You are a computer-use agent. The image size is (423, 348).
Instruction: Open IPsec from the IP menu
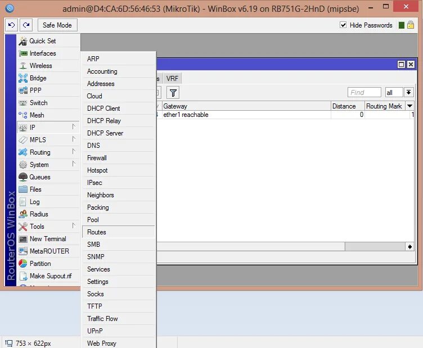tap(119, 183)
